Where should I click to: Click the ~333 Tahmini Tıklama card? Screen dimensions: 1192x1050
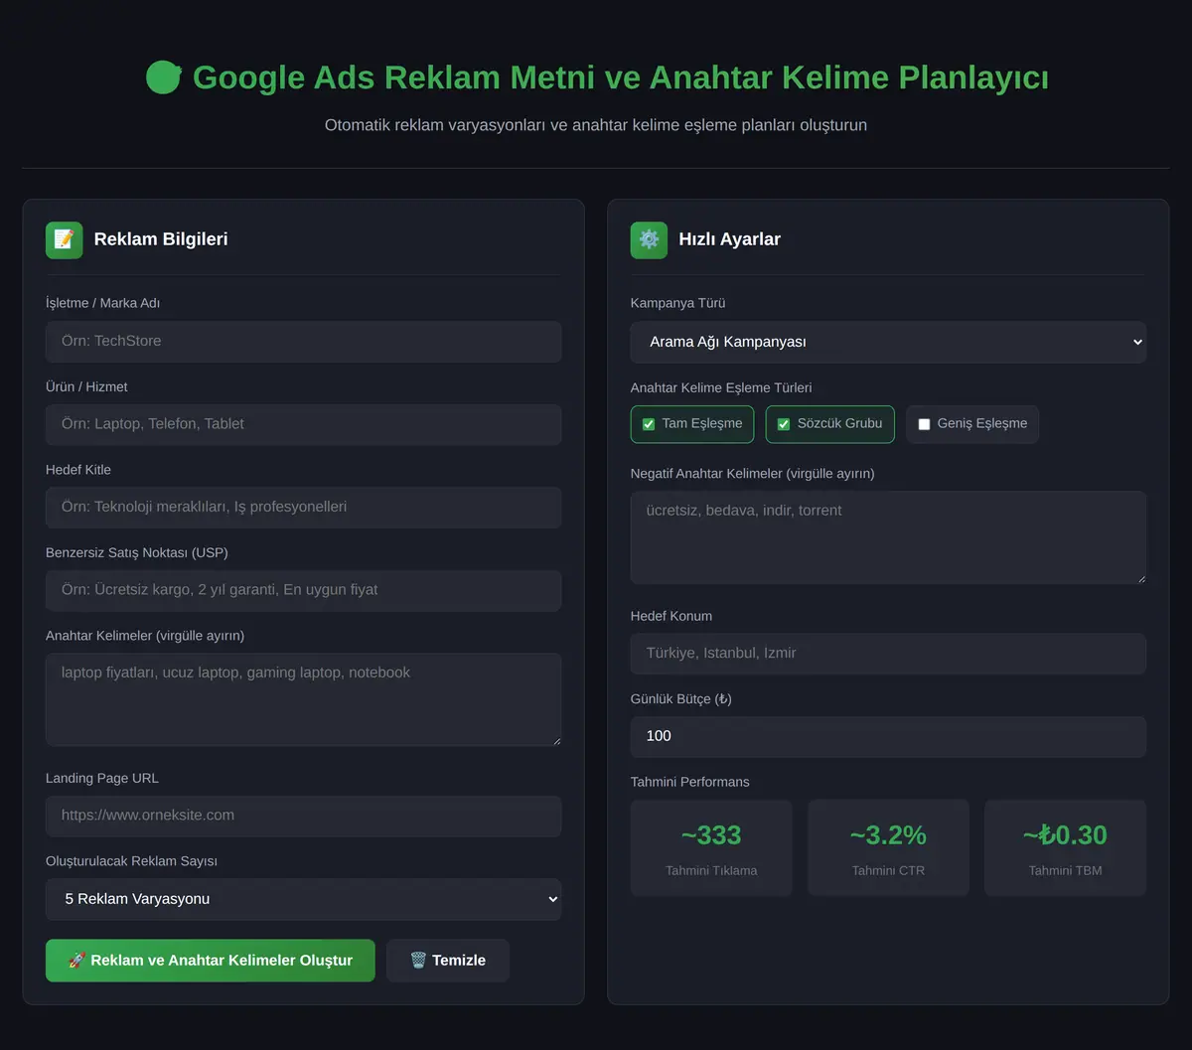[x=711, y=848]
